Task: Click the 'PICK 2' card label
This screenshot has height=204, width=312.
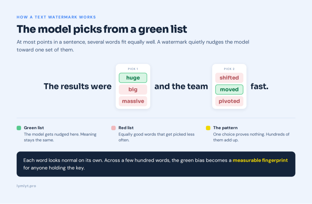Action: pos(229,69)
